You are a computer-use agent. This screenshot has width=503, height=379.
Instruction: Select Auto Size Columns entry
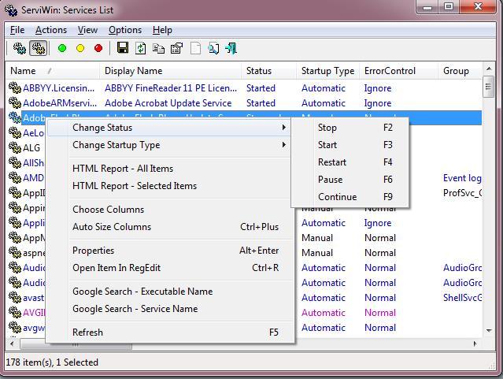(x=169, y=227)
